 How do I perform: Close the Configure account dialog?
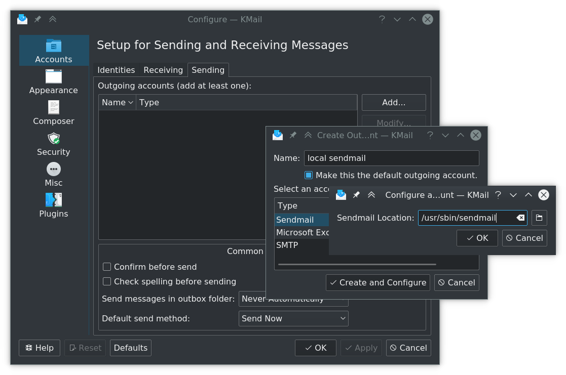coord(544,195)
